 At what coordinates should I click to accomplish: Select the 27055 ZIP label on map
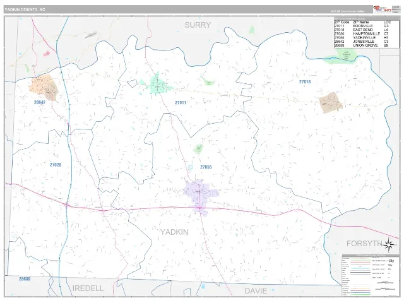(x=206, y=167)
